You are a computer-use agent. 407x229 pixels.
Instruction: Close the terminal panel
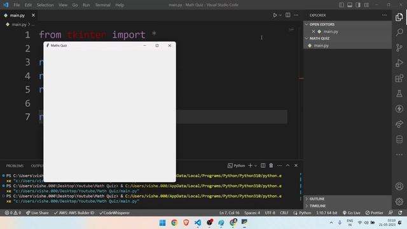pos(296,165)
